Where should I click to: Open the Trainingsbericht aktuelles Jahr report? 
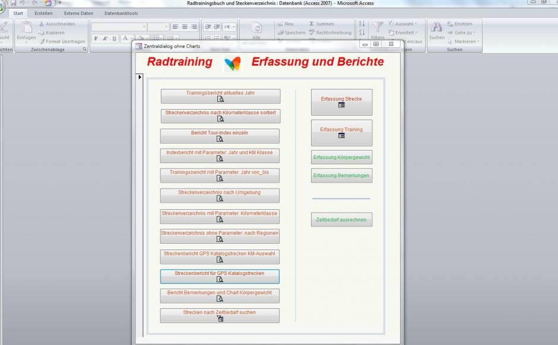(x=220, y=97)
